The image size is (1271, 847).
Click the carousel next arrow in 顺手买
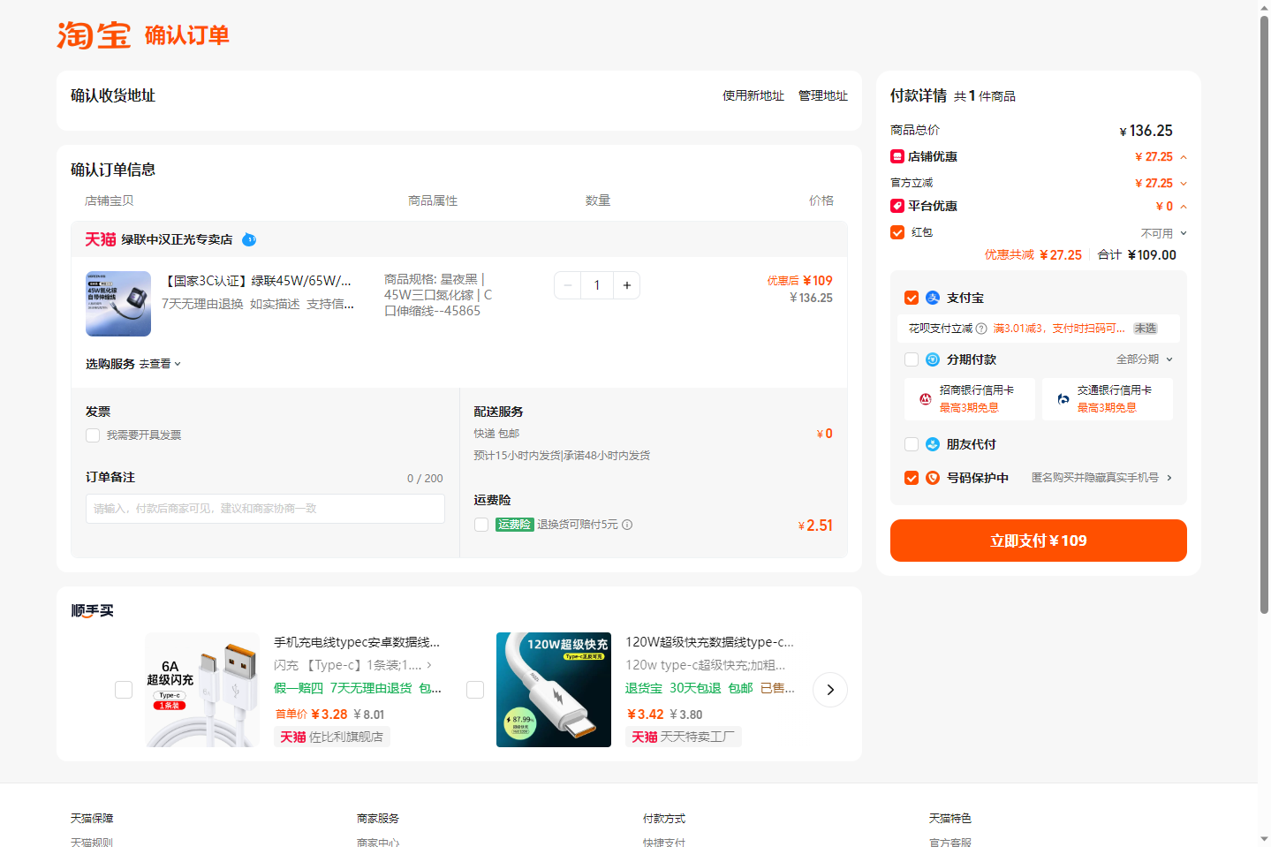coord(830,690)
